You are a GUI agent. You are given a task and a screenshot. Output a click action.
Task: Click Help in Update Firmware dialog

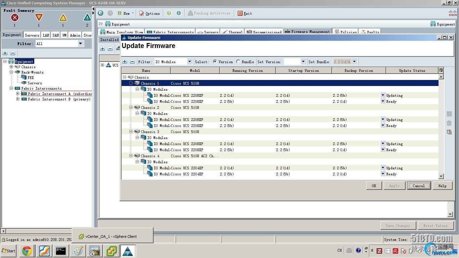(x=442, y=186)
